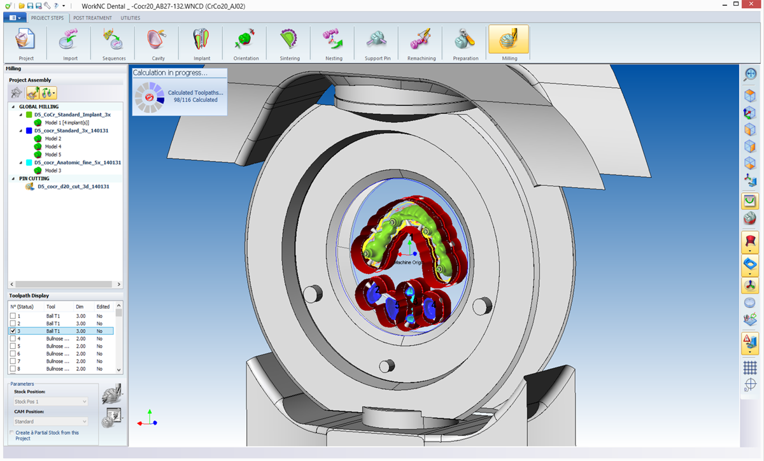Click the crosshair circle icon
Image resolution: width=764 pixels, height=461 pixels.
pyautogui.click(x=750, y=385)
